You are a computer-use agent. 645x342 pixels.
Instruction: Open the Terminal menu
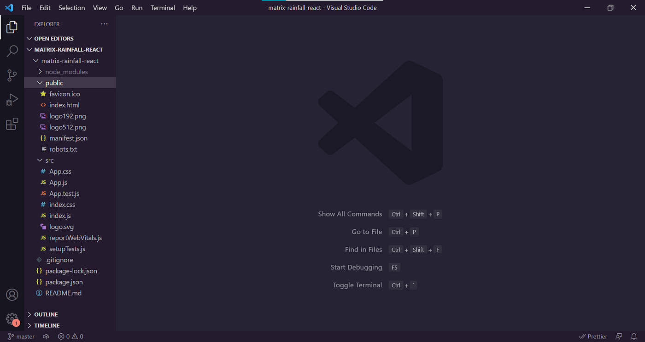point(163,8)
